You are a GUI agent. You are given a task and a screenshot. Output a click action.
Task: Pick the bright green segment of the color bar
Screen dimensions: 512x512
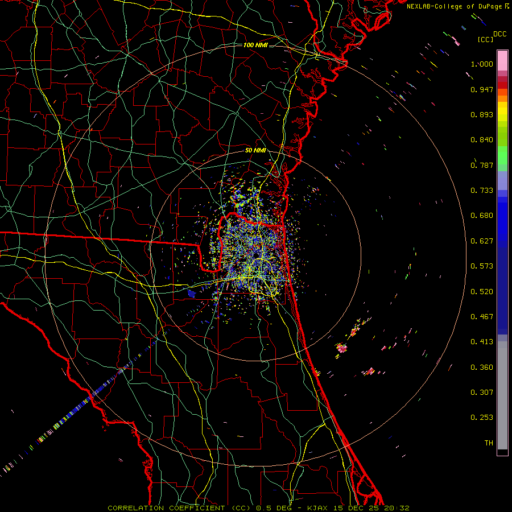502,155
